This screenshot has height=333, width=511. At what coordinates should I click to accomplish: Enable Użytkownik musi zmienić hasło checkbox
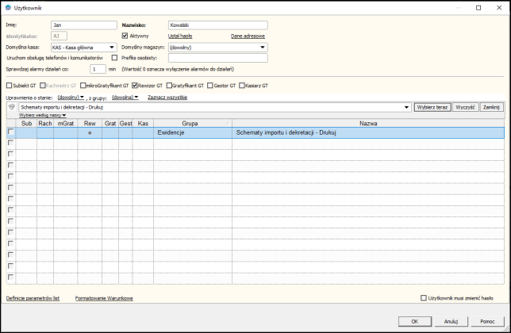(424, 298)
